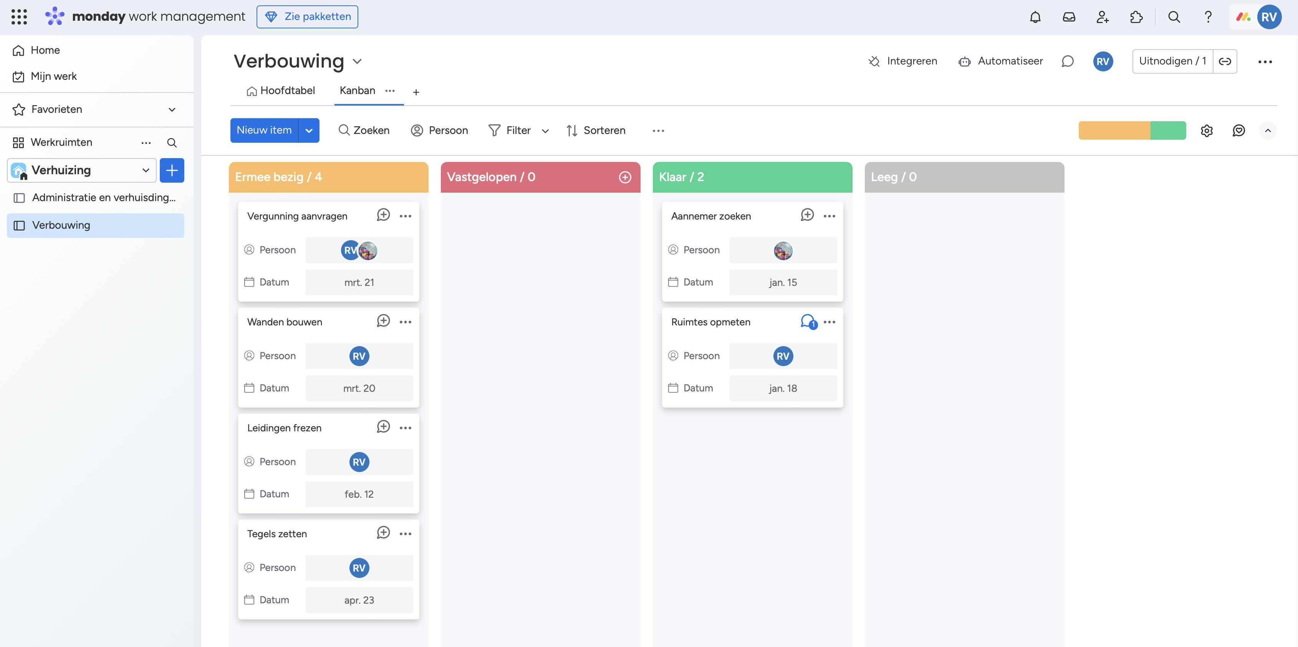The height and width of the screenshot is (647, 1298).
Task: Add an item to the Vastgelopen column
Action: pos(625,177)
